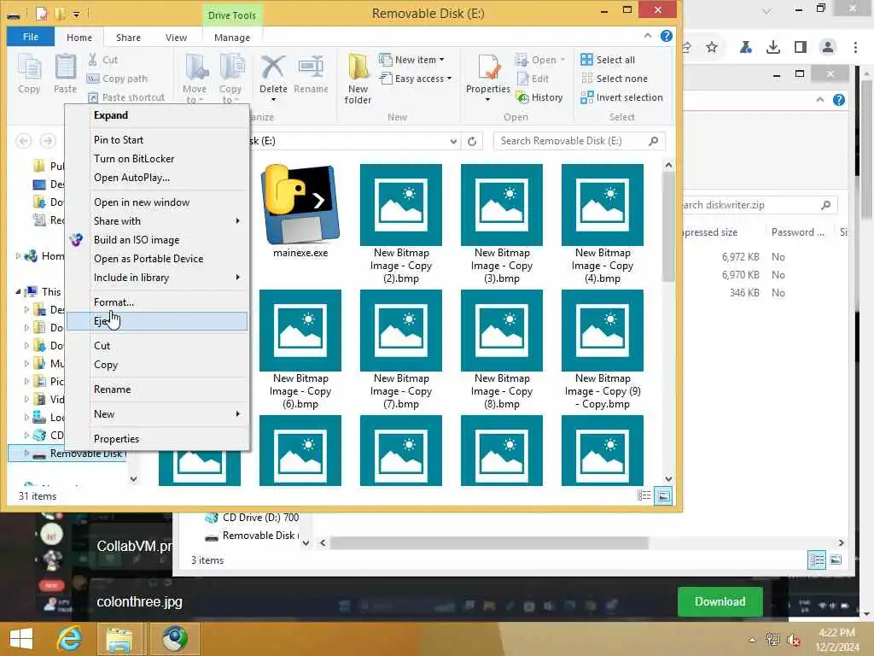The width and height of the screenshot is (874, 656).
Task: Switch to the Share tab
Action: (128, 38)
